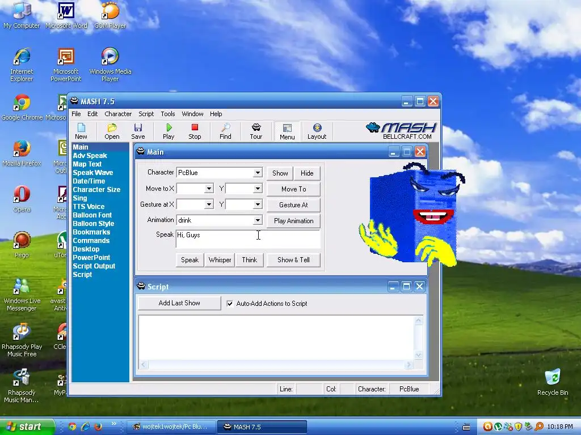
Task: Save the script using the Save icon
Action: point(138,131)
